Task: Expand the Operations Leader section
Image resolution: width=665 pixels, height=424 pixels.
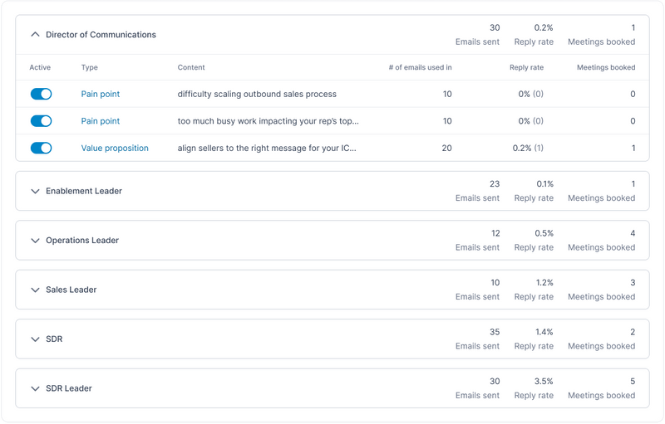Action: [x=35, y=241]
